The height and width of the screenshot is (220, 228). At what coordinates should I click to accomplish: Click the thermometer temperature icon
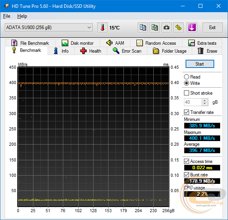[102, 27]
